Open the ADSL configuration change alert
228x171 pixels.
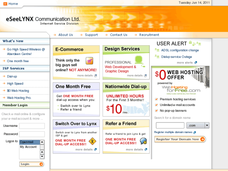coord(180,50)
